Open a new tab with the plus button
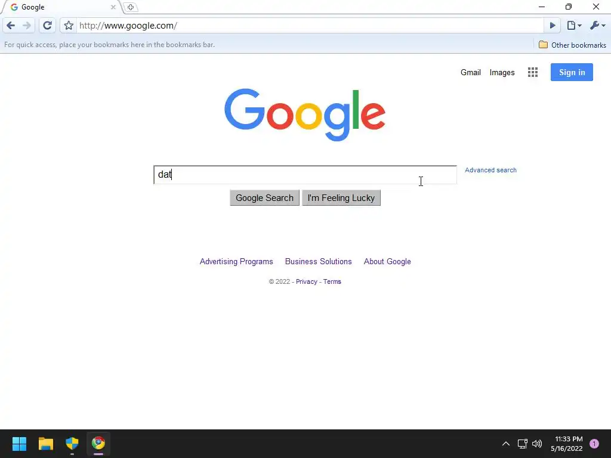The image size is (611, 458). click(131, 7)
